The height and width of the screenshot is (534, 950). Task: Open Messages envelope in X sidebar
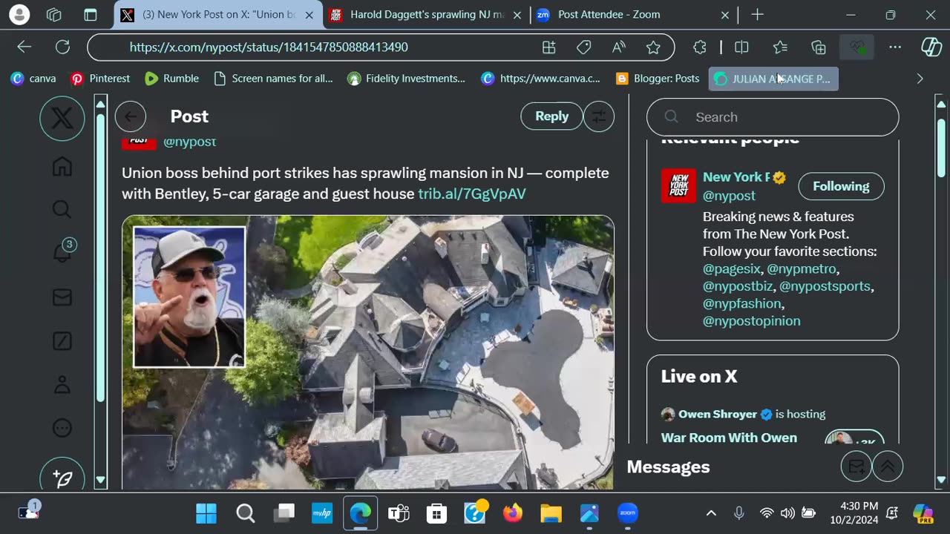point(62,297)
